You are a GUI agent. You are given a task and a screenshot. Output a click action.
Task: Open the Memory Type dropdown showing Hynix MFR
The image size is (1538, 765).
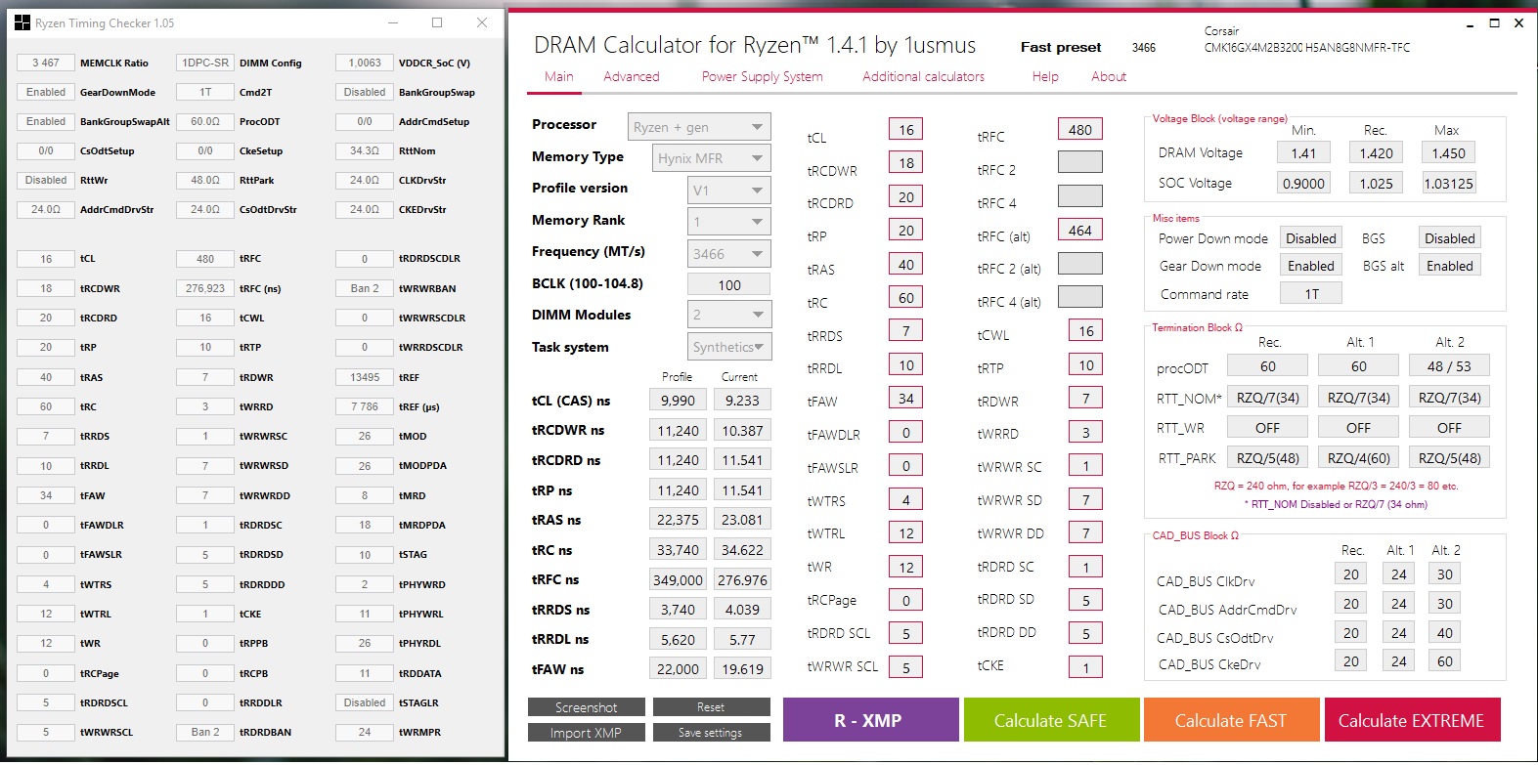tap(712, 157)
